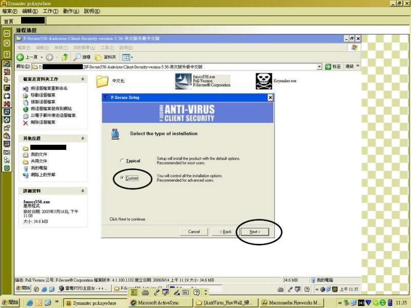Image resolution: width=411 pixels, height=308 pixels.
Task: Expand hidden icons in local system tray
Action: tap(340, 303)
